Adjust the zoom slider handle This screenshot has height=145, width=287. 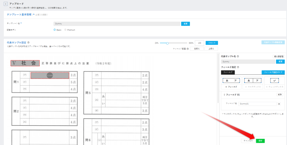tap(167, 43)
